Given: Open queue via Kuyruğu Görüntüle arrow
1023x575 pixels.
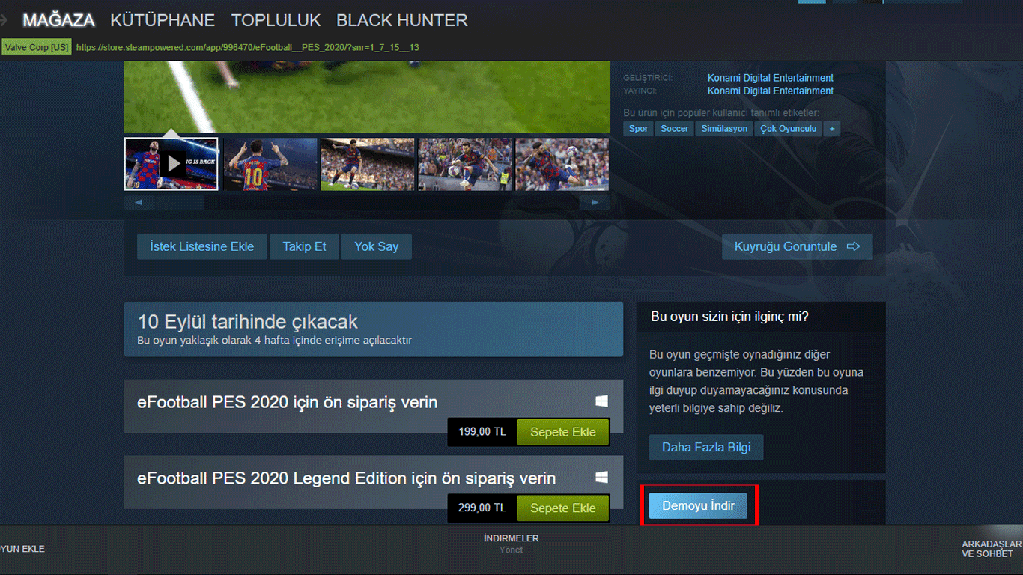Looking at the screenshot, I should tap(854, 246).
